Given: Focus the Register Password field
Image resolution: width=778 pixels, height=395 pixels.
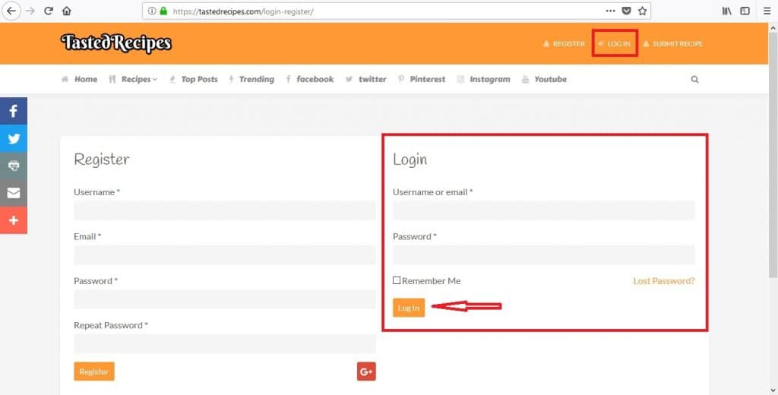Looking at the screenshot, I should pyautogui.click(x=225, y=299).
